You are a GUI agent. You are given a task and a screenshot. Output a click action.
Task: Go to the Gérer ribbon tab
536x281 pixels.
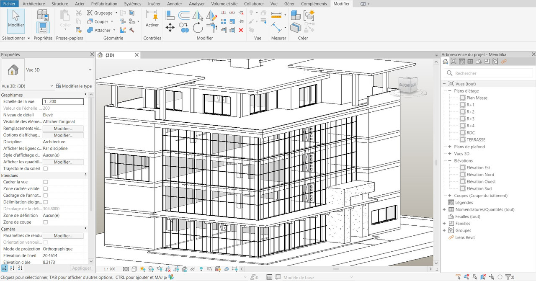(289, 4)
